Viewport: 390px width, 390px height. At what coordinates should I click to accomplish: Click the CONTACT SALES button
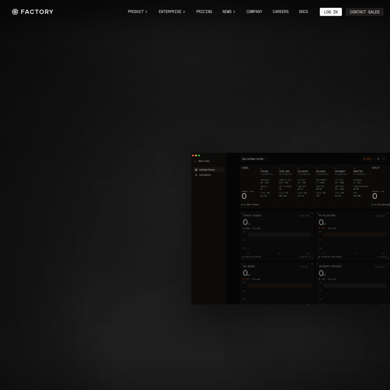(x=364, y=12)
